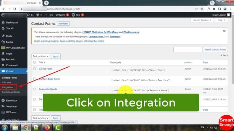Toggle the select-all checkbox in header
This screenshot has width=234, height=131.
point(34,62)
